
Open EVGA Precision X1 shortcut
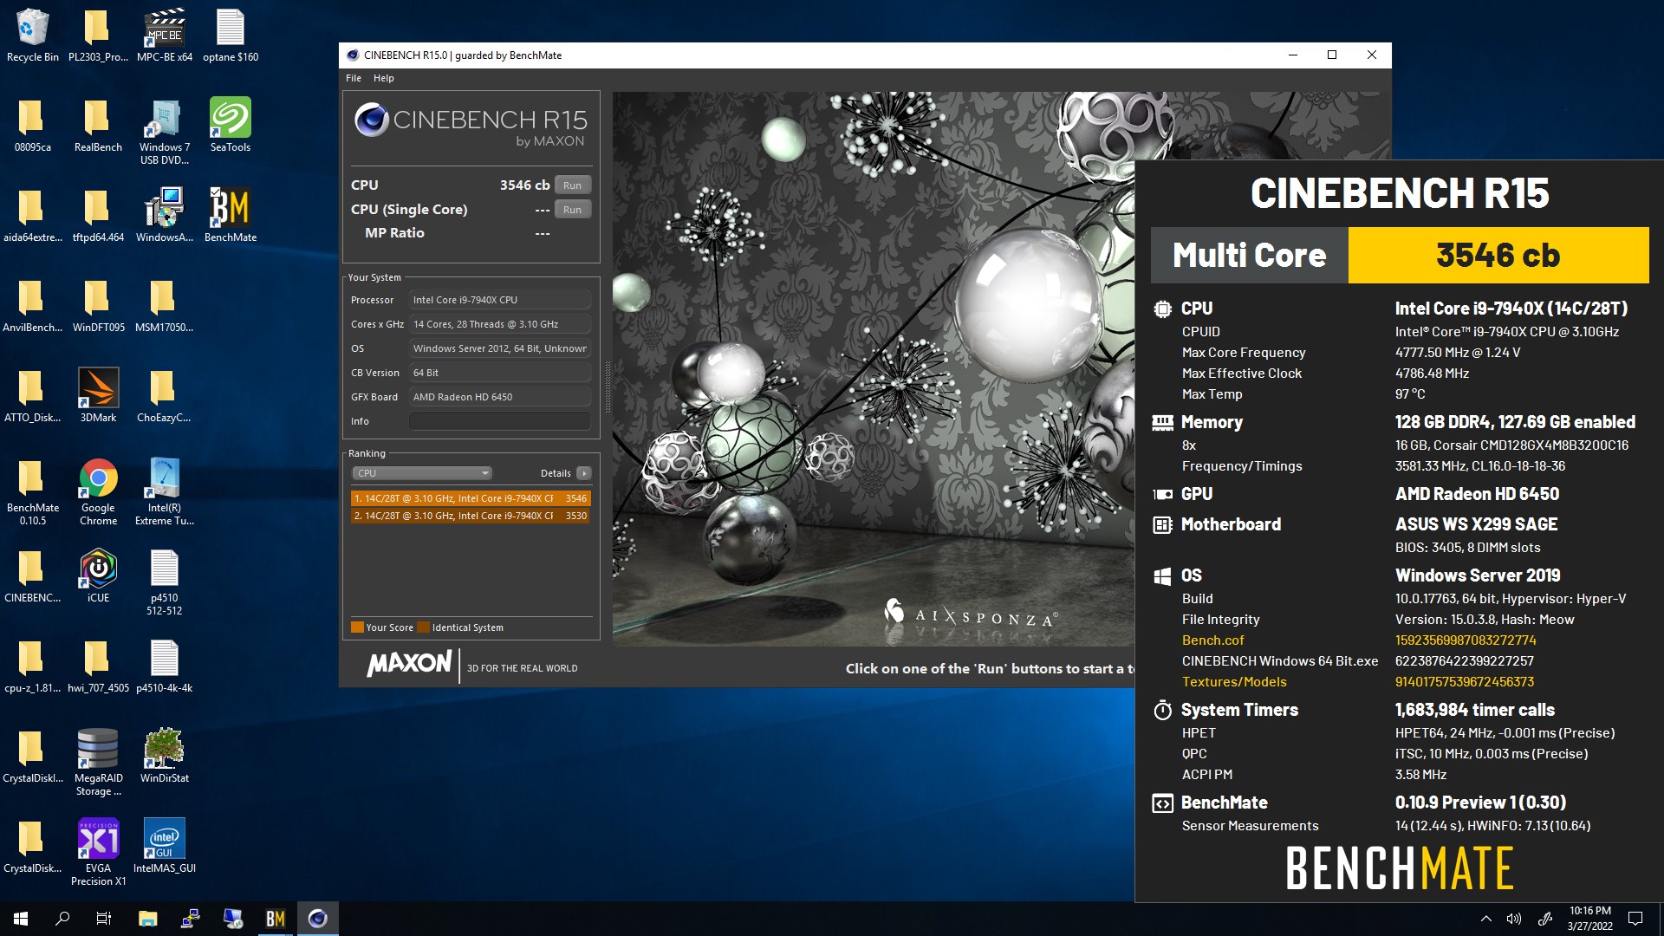tap(98, 852)
